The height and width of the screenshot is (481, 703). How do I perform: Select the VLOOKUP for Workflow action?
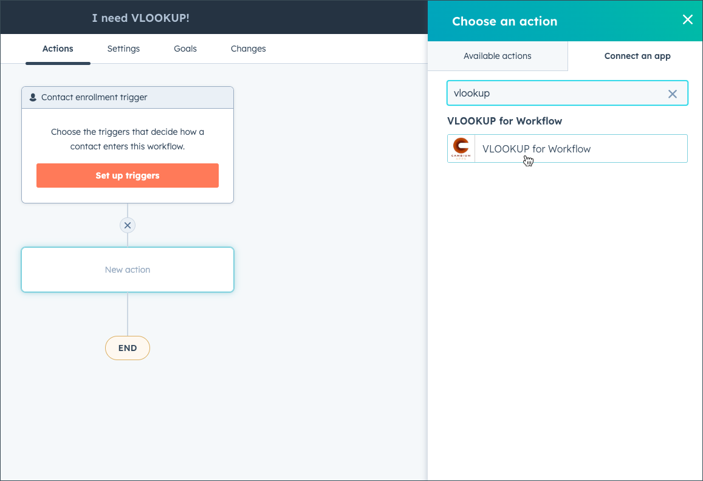[567, 148]
